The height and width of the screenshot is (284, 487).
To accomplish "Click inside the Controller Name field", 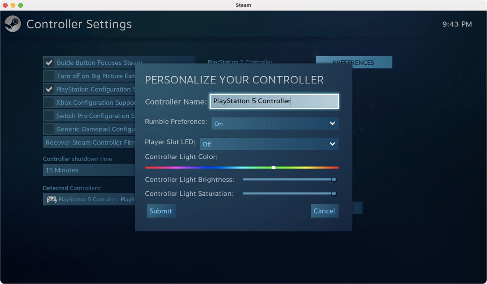I will coord(274,101).
